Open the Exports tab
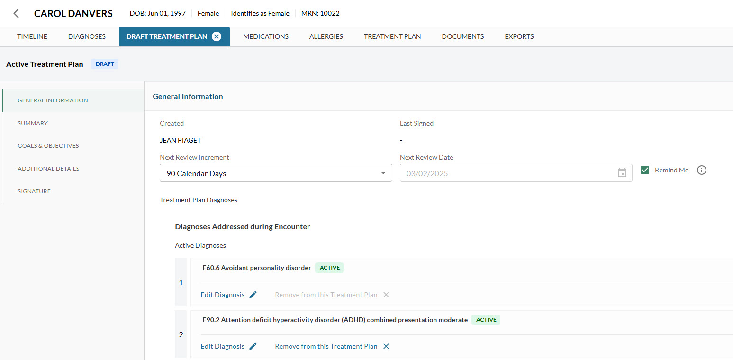The height and width of the screenshot is (360, 733). [x=519, y=36]
